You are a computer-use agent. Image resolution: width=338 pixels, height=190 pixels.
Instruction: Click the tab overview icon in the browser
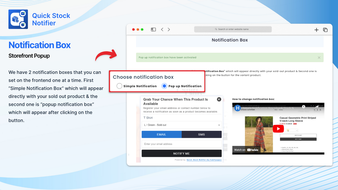[325, 30]
